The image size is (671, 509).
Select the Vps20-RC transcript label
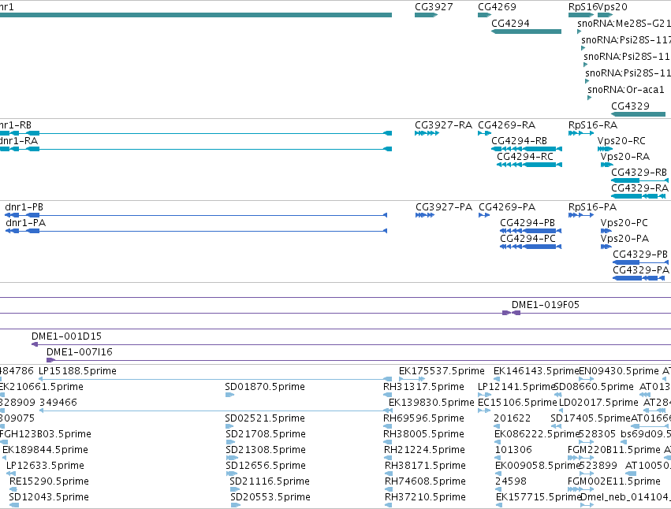tap(621, 141)
